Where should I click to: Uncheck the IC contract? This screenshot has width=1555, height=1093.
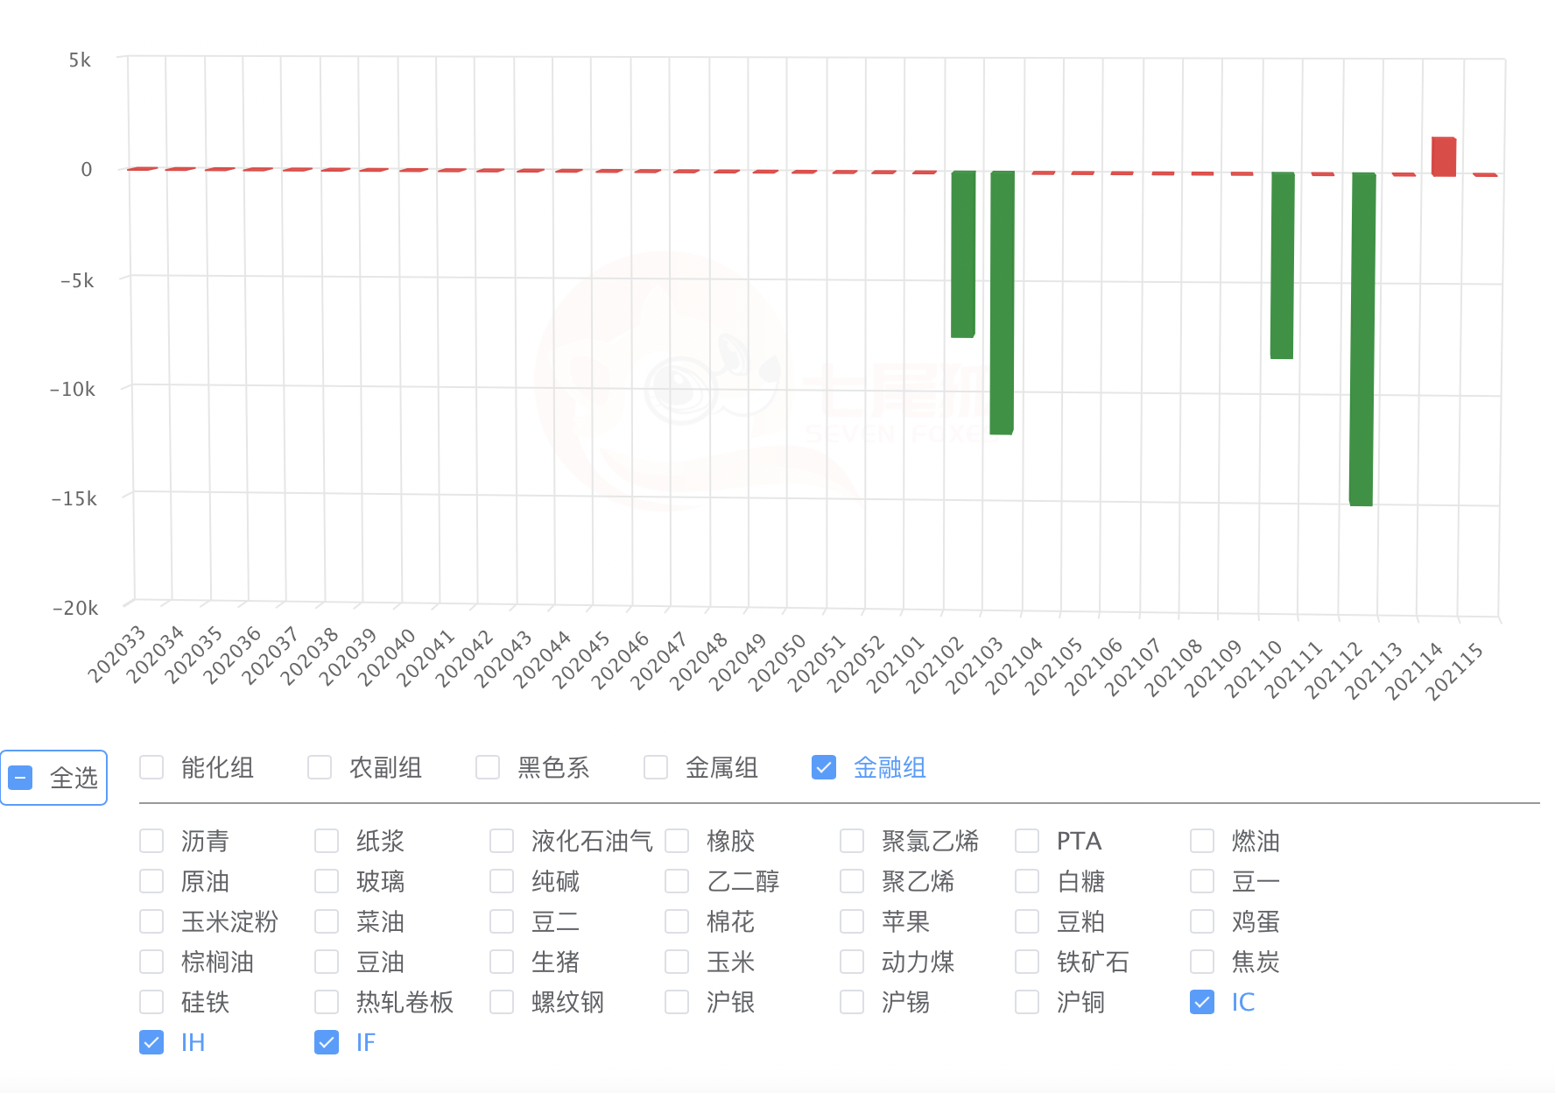pos(1201,1002)
